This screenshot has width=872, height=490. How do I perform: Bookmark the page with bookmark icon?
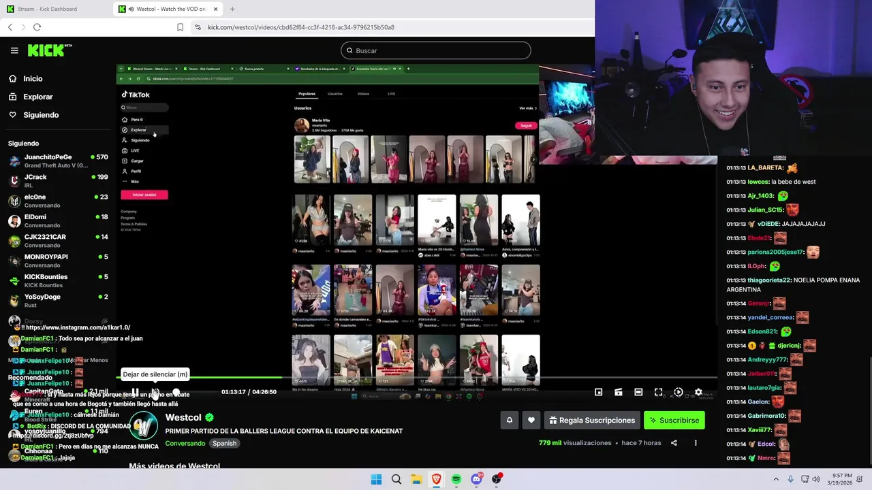coord(180,27)
